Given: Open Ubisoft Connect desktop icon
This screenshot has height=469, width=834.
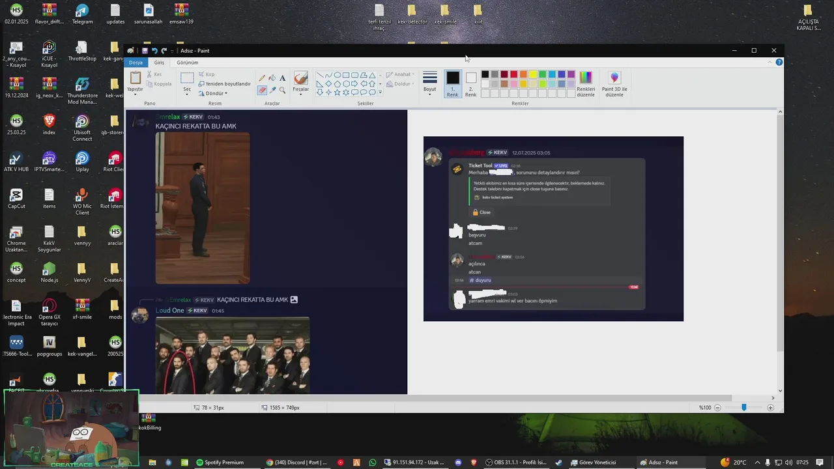Looking at the screenshot, I should tap(82, 128).
